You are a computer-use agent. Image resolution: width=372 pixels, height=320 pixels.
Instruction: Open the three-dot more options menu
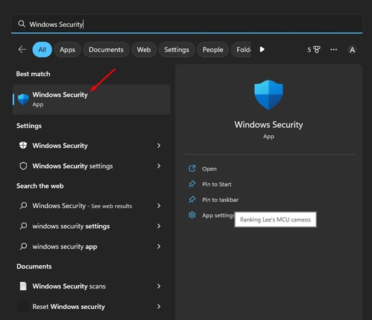pos(334,50)
